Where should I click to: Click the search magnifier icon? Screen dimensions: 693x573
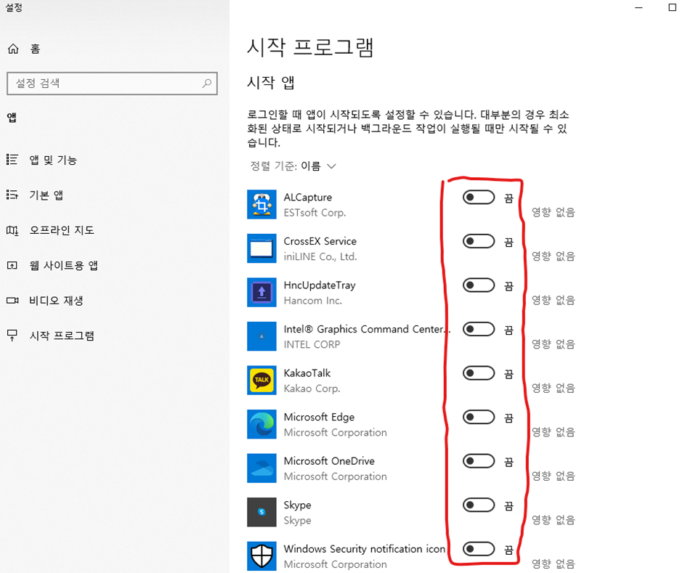(x=207, y=83)
